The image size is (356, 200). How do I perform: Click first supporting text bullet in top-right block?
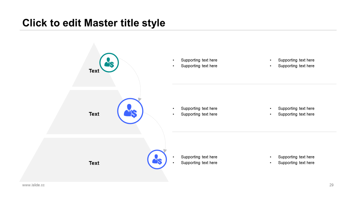296,60
